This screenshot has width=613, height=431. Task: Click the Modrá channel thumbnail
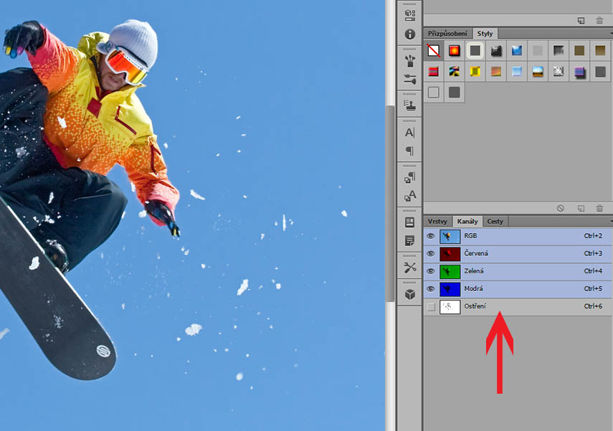(450, 289)
